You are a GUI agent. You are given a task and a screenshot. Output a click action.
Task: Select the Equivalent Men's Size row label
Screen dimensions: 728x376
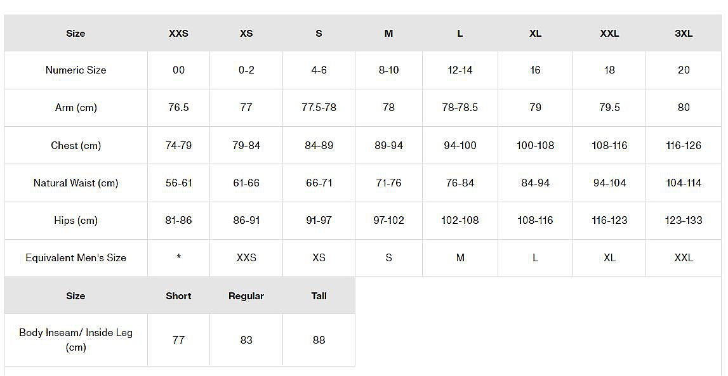click(76, 258)
